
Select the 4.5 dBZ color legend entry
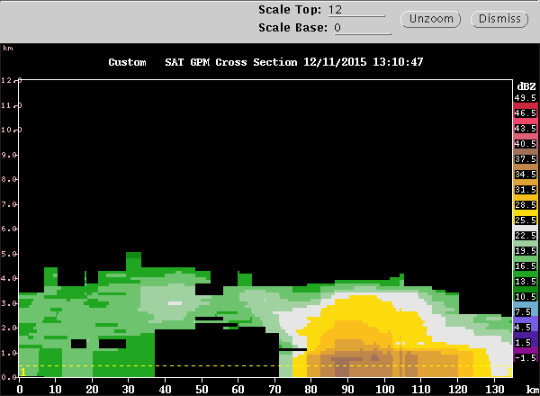click(523, 327)
